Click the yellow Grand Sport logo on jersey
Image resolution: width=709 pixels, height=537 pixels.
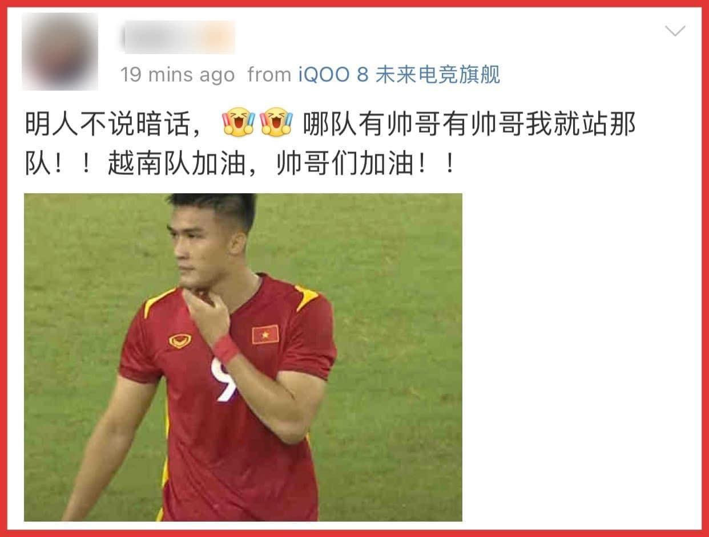tap(180, 341)
